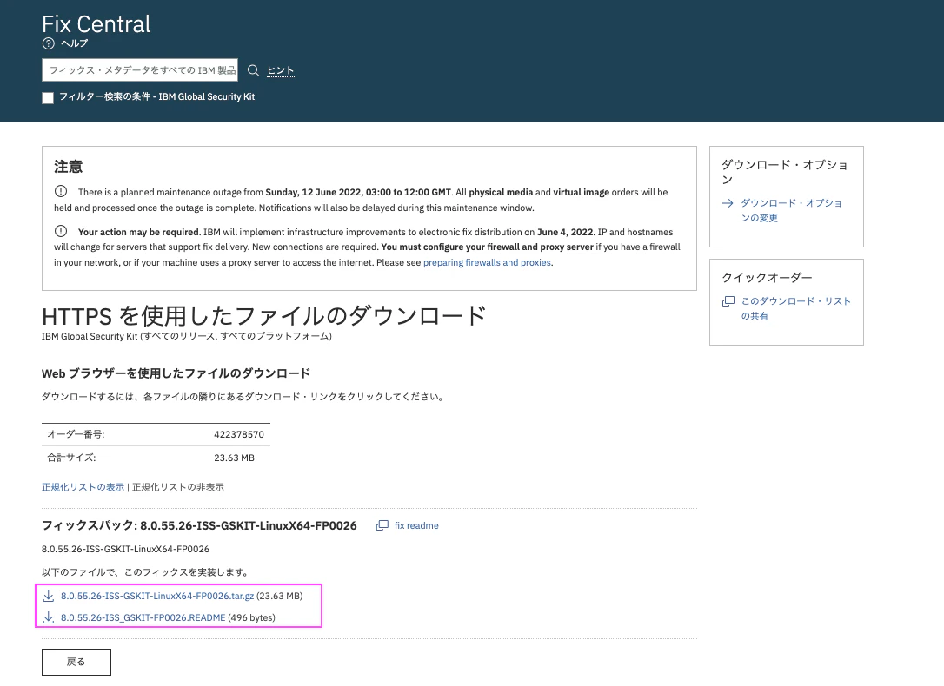Click the 合計サイズ label
The height and width of the screenshot is (686, 944).
pos(71,458)
